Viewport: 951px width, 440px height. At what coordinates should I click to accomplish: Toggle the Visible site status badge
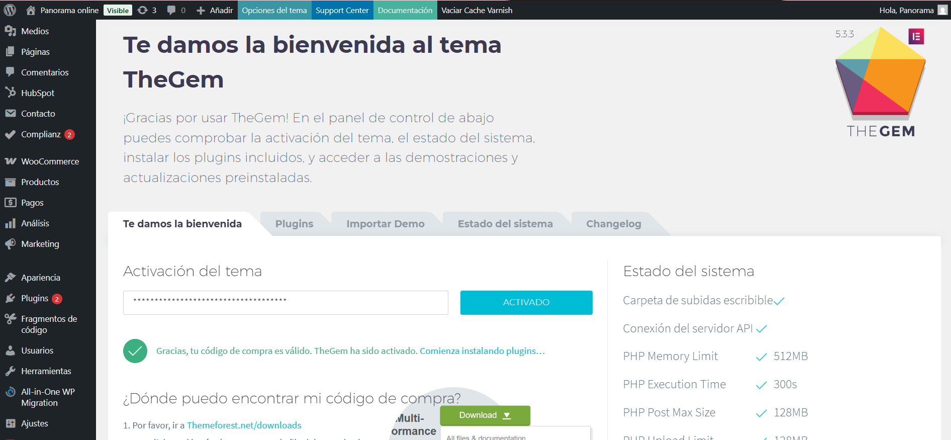[x=118, y=10]
